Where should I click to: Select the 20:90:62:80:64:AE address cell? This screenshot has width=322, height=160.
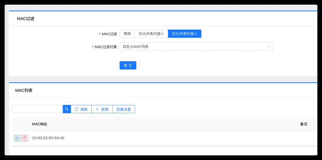[48, 138]
